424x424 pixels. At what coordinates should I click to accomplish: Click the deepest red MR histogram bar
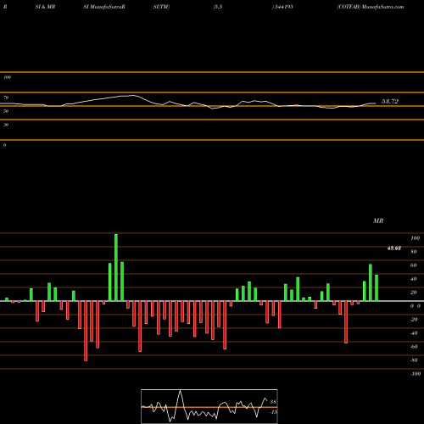(86, 331)
